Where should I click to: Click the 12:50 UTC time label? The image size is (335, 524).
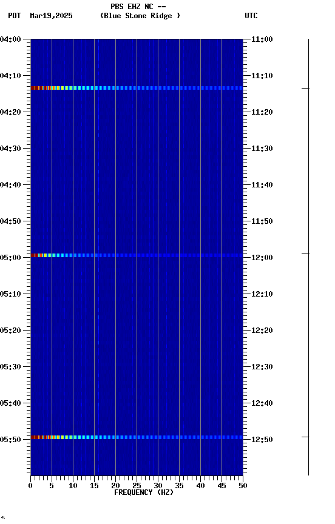click(x=262, y=440)
